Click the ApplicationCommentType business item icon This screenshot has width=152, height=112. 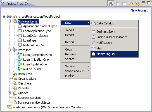pos(20,26)
